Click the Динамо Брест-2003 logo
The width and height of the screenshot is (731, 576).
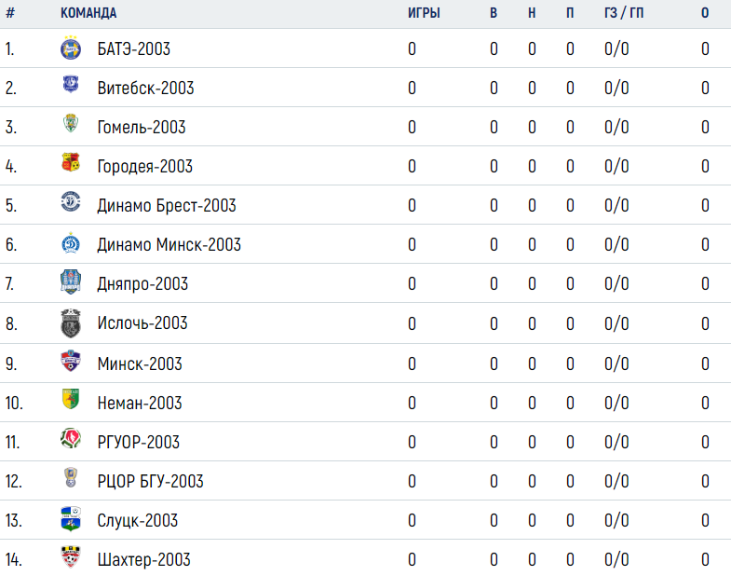click(71, 201)
